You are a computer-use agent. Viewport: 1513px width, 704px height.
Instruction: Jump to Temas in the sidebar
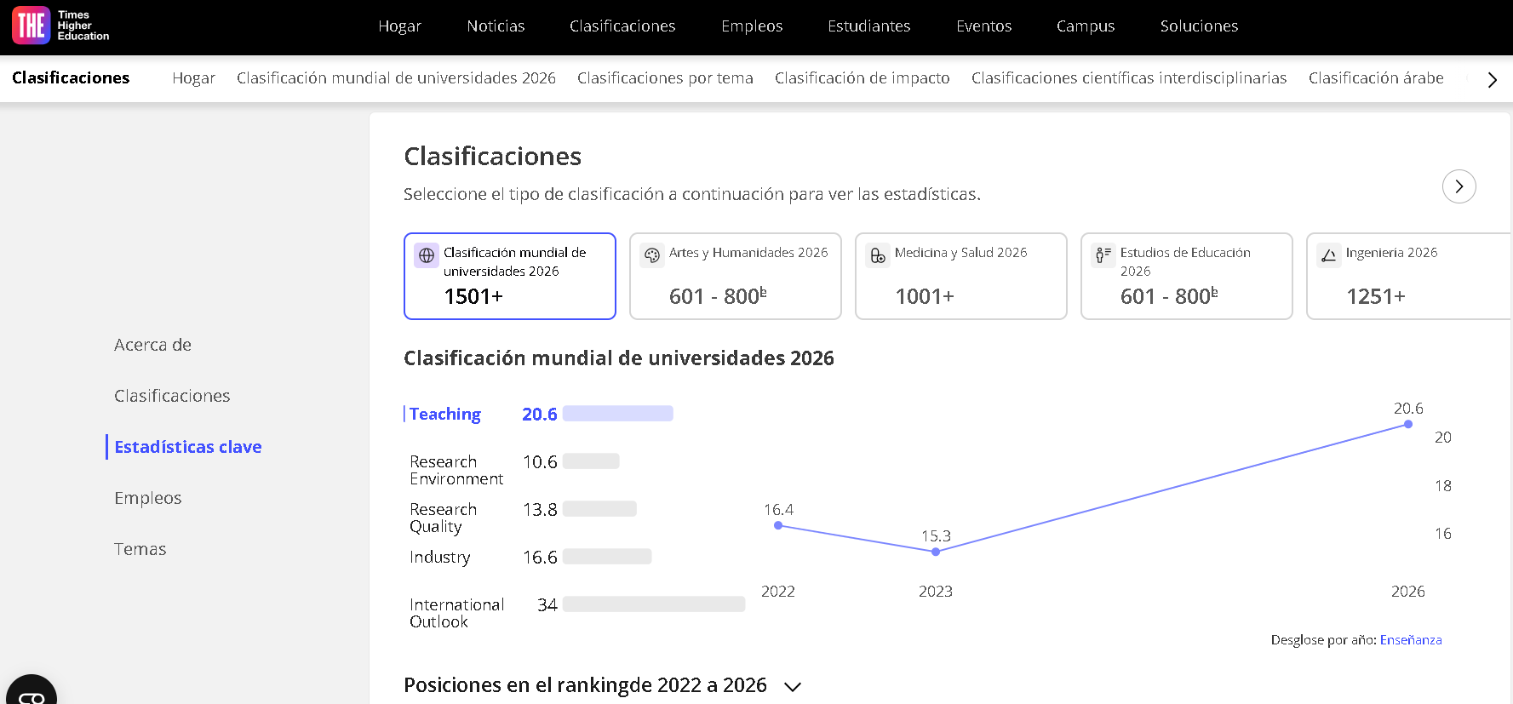(140, 549)
